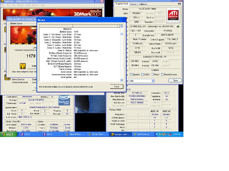Select the Fill Rate Multi-Texturing row
Screen dimensions: 229x171
pos(80,56)
